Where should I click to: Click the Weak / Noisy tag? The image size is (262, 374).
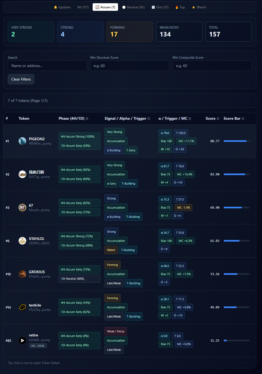click(x=116, y=331)
